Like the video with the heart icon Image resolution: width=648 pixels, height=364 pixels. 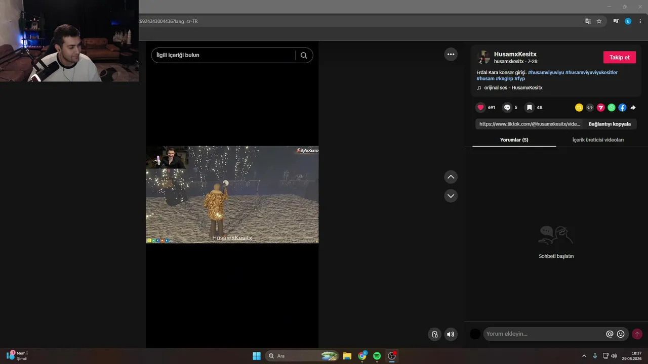(480, 107)
